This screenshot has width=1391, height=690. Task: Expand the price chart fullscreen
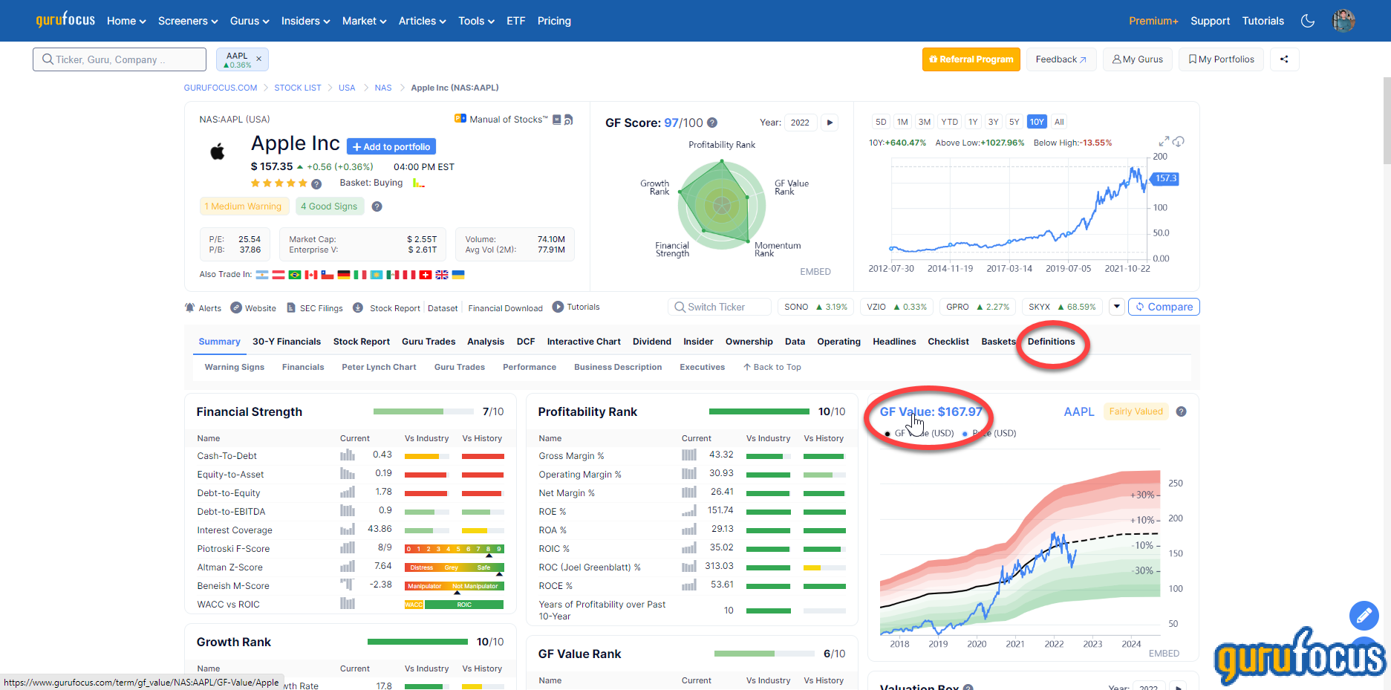pyautogui.click(x=1164, y=141)
